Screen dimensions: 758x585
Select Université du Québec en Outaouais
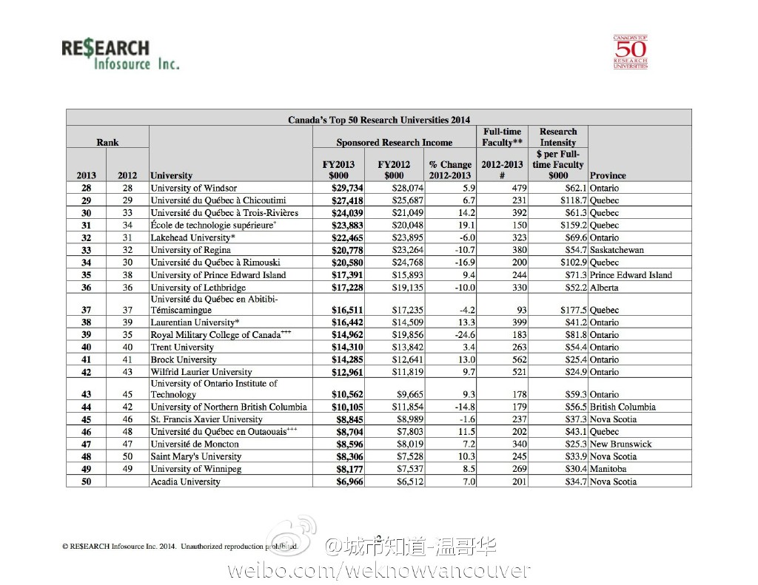(x=224, y=431)
